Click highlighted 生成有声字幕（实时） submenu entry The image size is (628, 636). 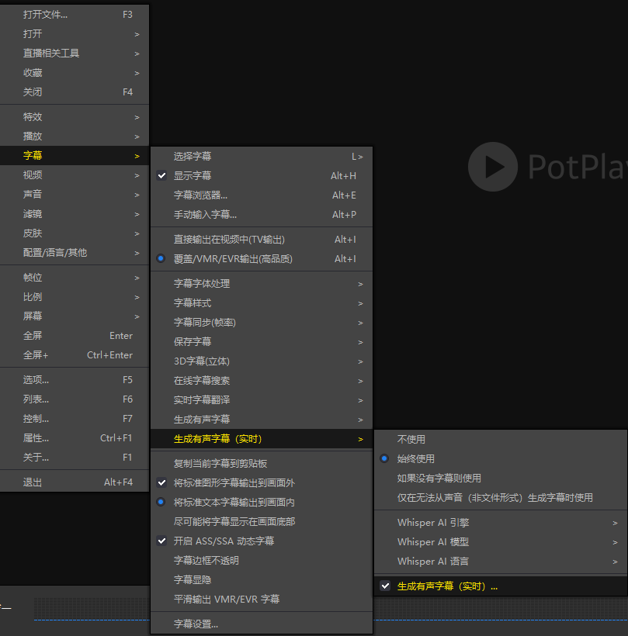[x=262, y=439]
